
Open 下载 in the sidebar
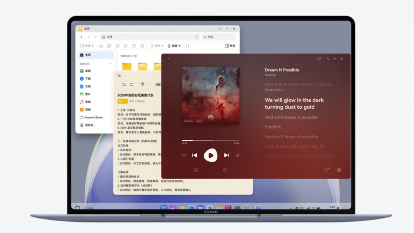[85, 78]
